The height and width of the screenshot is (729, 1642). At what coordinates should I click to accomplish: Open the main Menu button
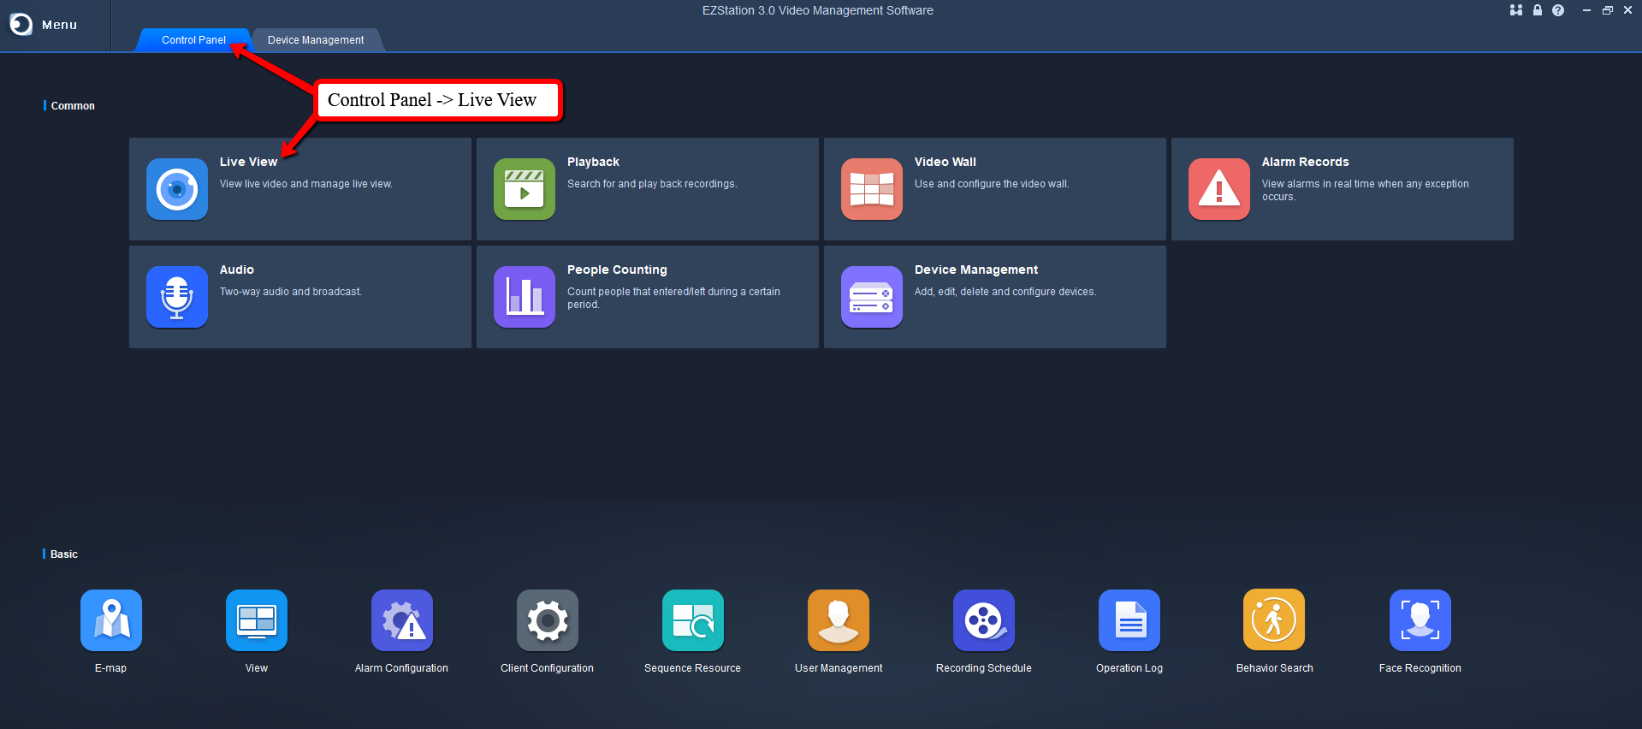pos(44,25)
